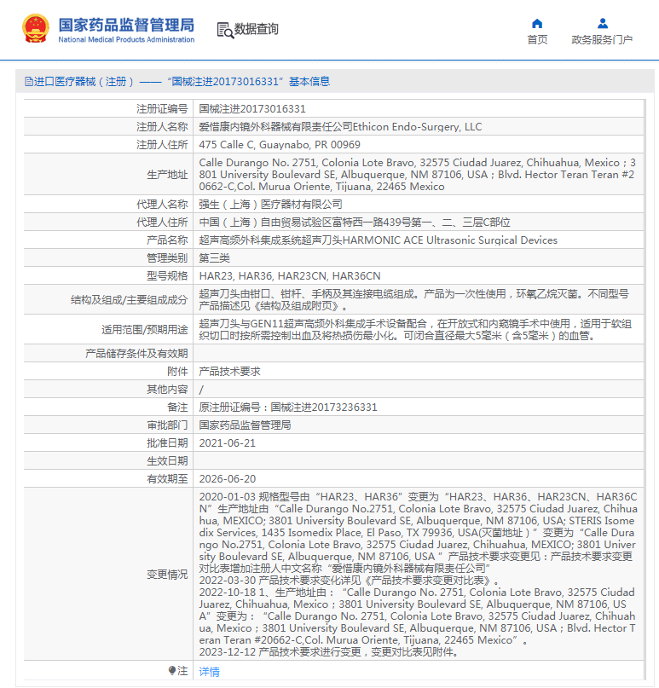
Task: Click the 生效日期 row label
Action: pos(167,461)
